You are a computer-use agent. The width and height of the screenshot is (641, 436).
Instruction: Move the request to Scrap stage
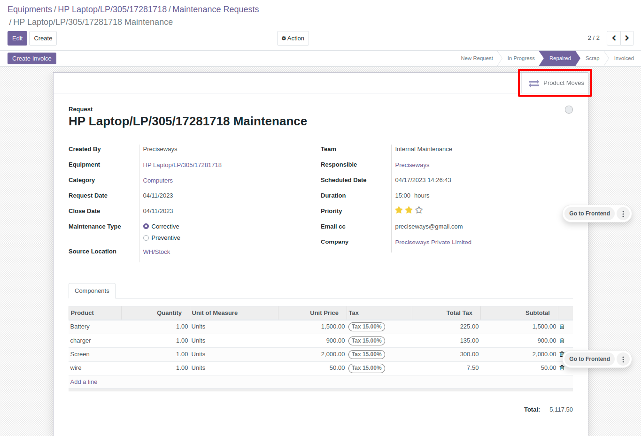click(592, 58)
